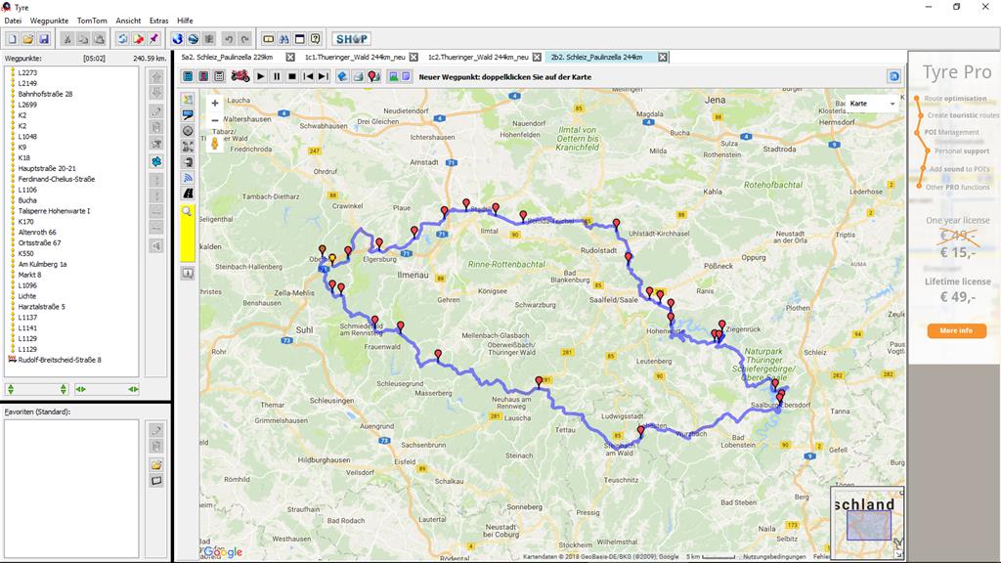The image size is (1001, 563).
Task: Open the help question mark icon
Action: (x=316, y=39)
